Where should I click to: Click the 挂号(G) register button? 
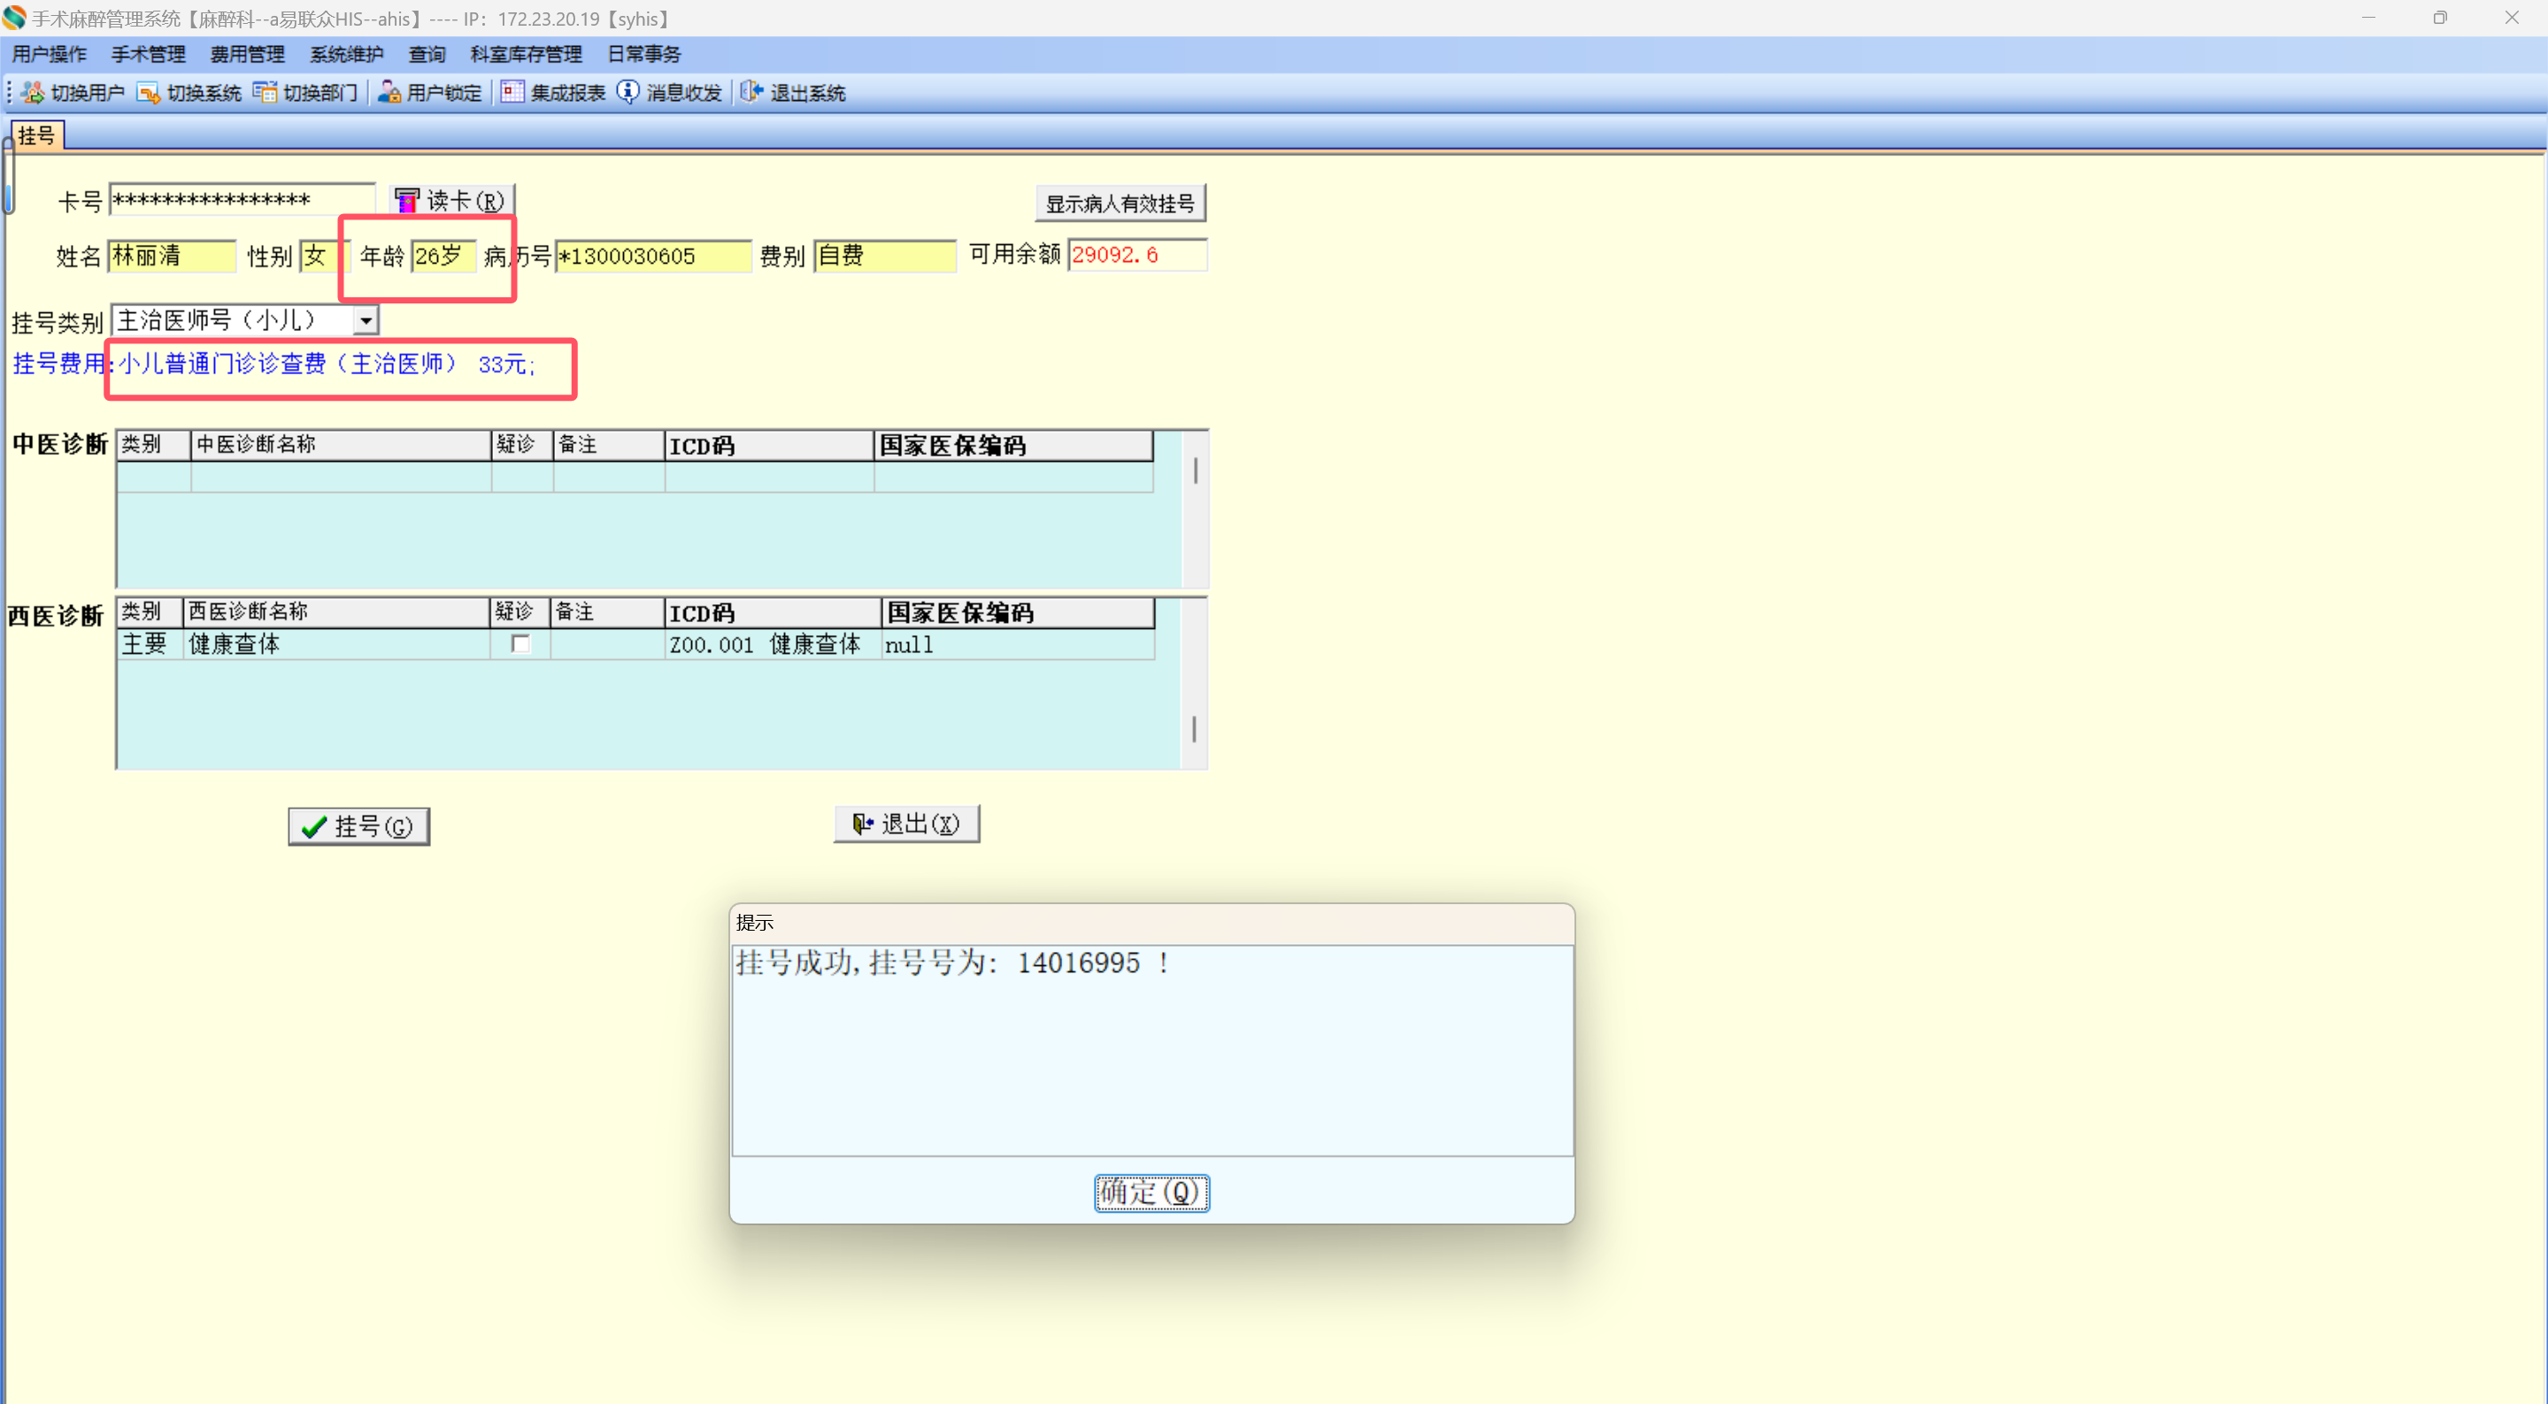(359, 825)
